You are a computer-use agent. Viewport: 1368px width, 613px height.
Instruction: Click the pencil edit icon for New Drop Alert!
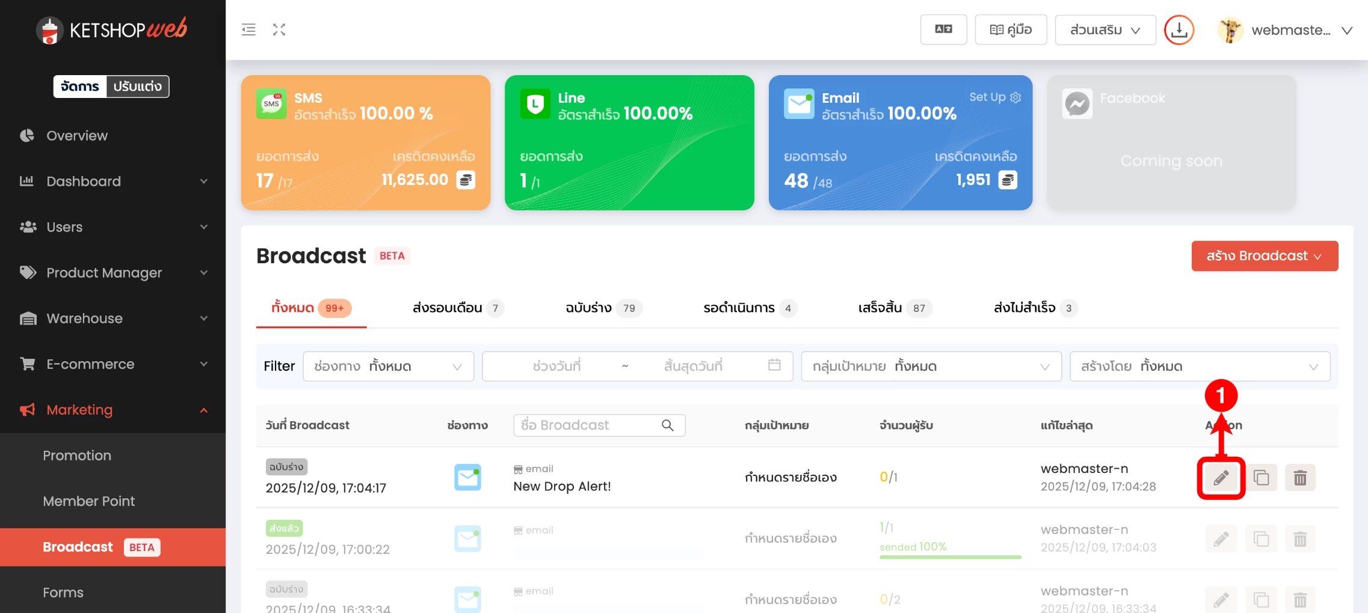1221,478
